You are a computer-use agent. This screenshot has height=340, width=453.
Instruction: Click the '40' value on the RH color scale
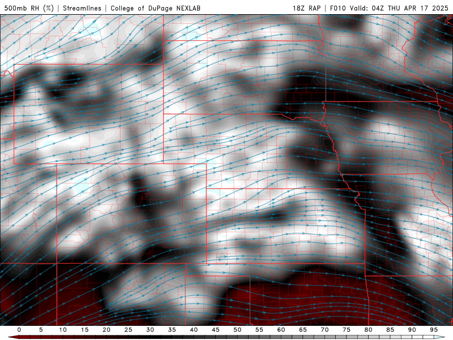click(x=194, y=330)
